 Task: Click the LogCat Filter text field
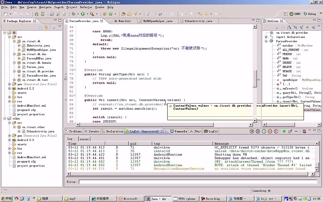tap(198, 182)
